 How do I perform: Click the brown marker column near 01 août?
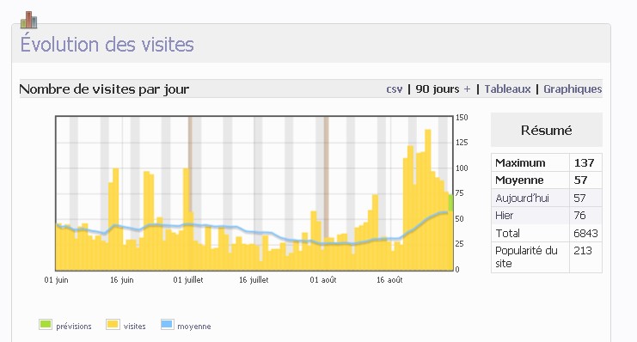point(326,177)
